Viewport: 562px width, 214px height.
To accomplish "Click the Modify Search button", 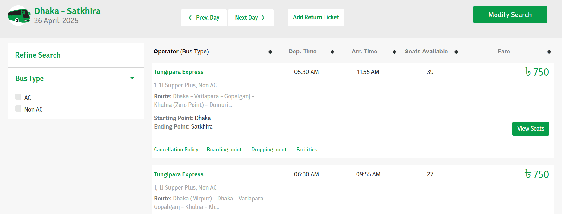I will [x=510, y=15].
